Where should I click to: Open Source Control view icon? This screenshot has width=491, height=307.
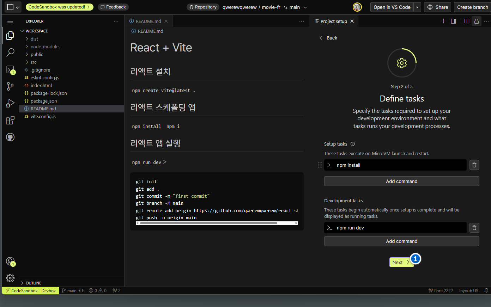[x=10, y=86]
